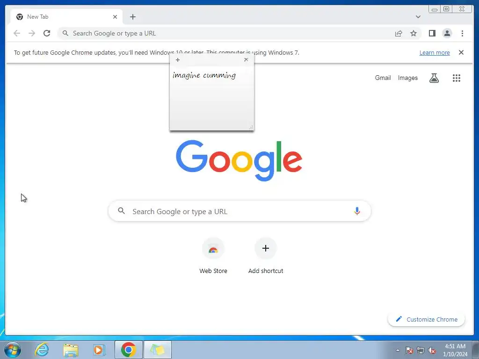
Task: Open Google Images link
Action: point(407,78)
